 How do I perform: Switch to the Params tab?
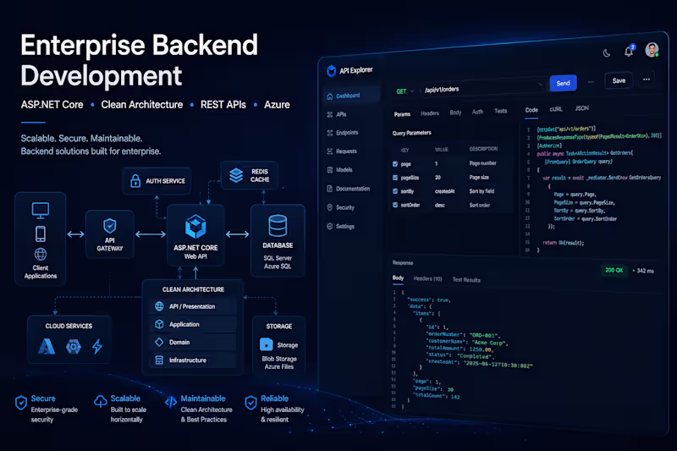coord(402,114)
